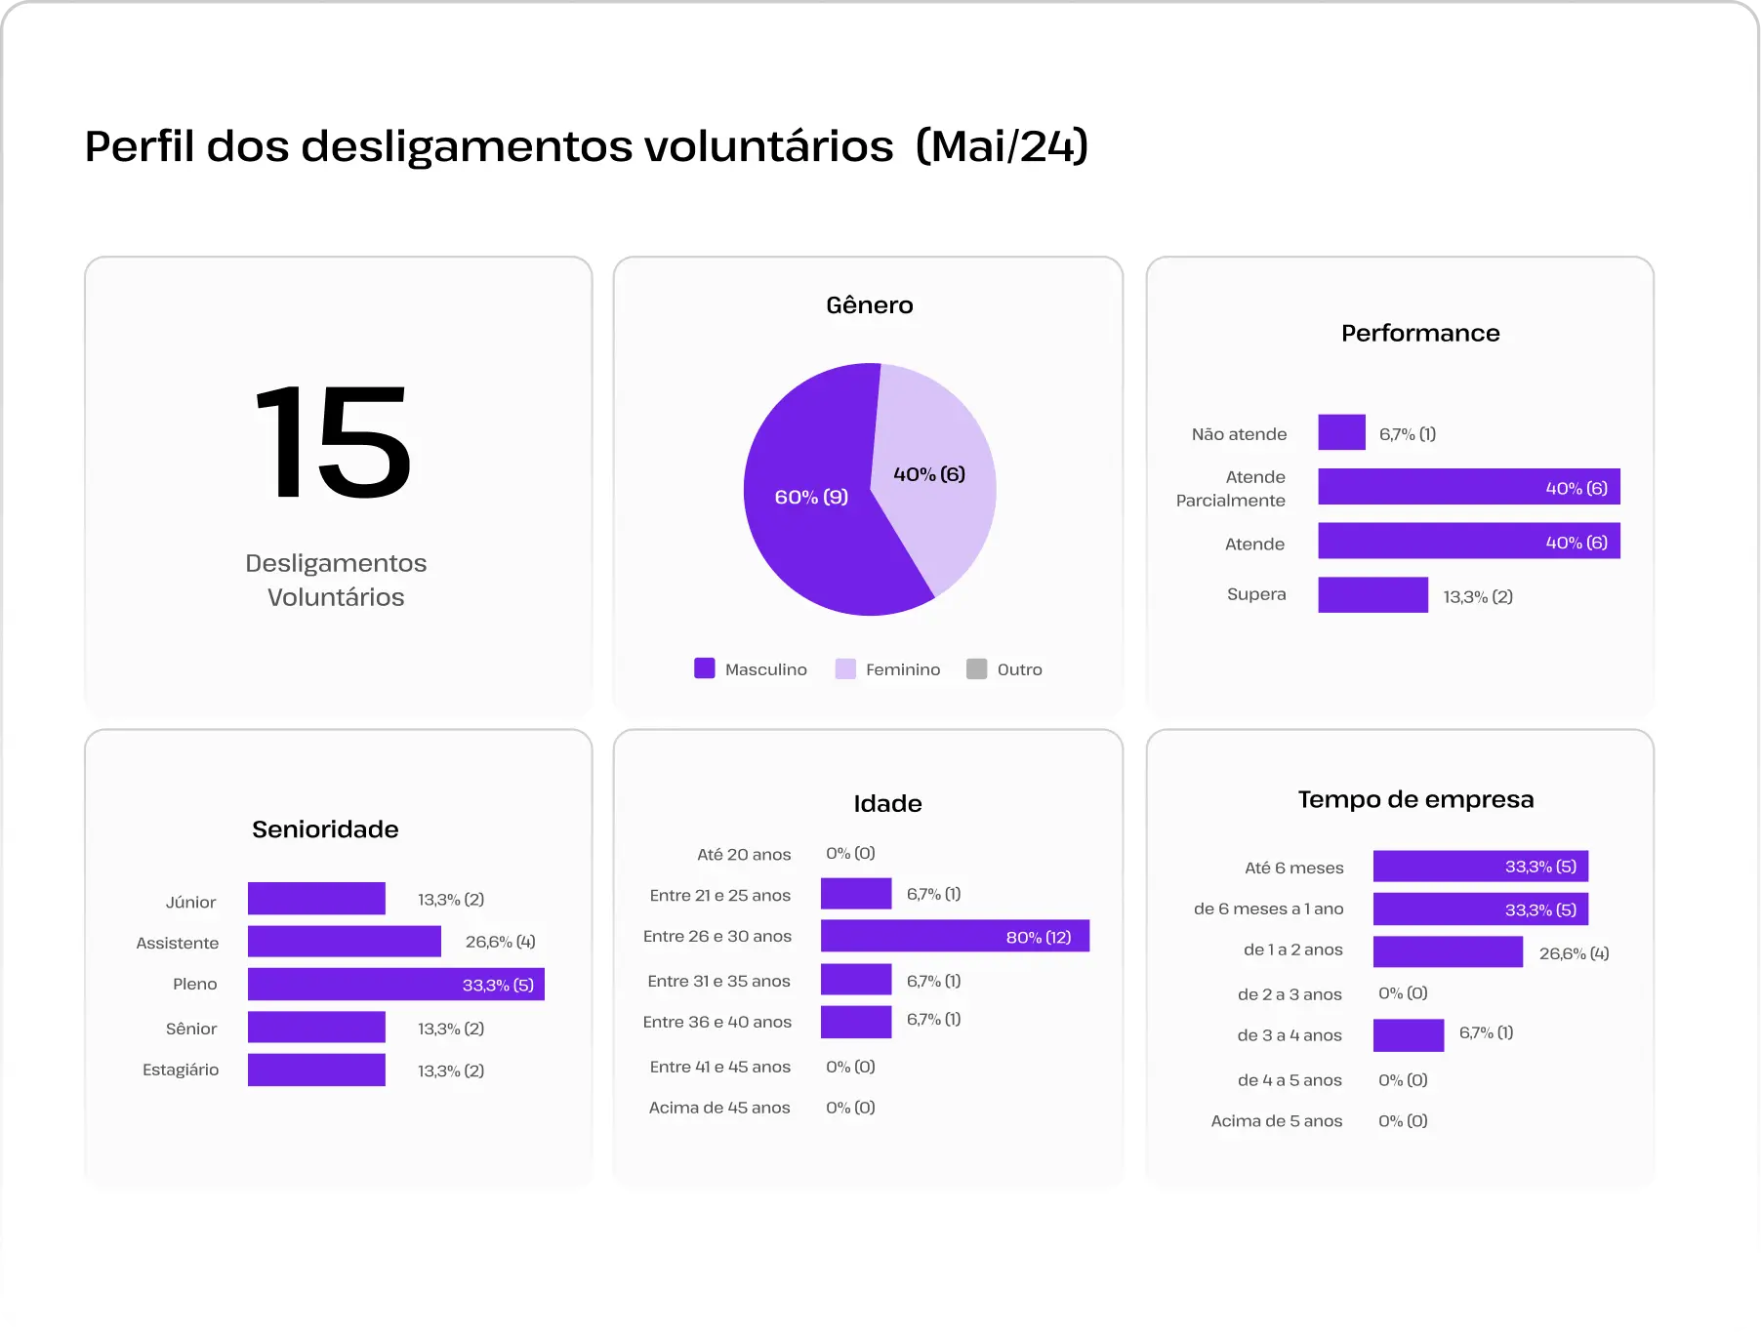Click the Gênero chart title
Image resolution: width=1761 pixels, height=1333 pixels.
[869, 304]
